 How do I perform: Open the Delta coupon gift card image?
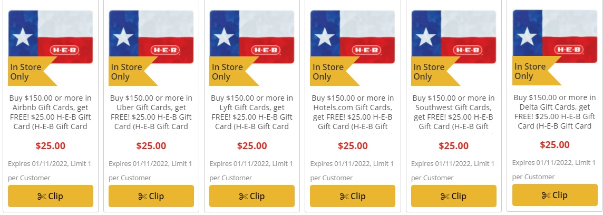(555, 36)
